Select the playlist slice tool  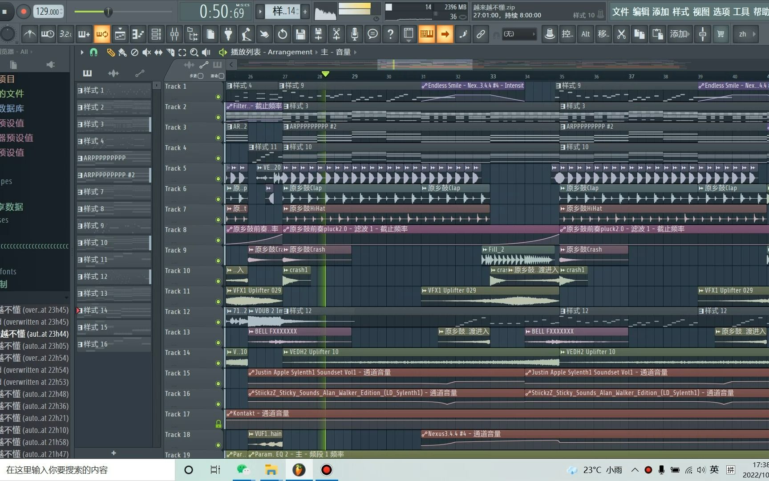pyautogui.click(x=170, y=52)
